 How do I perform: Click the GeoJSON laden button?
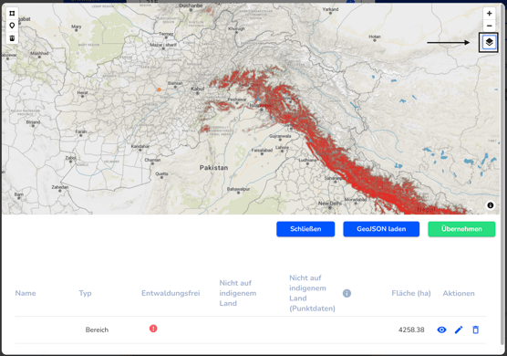(x=381, y=229)
